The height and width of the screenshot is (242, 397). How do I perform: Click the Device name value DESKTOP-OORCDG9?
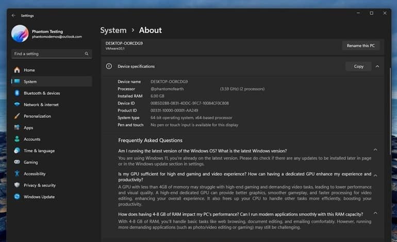click(x=169, y=81)
